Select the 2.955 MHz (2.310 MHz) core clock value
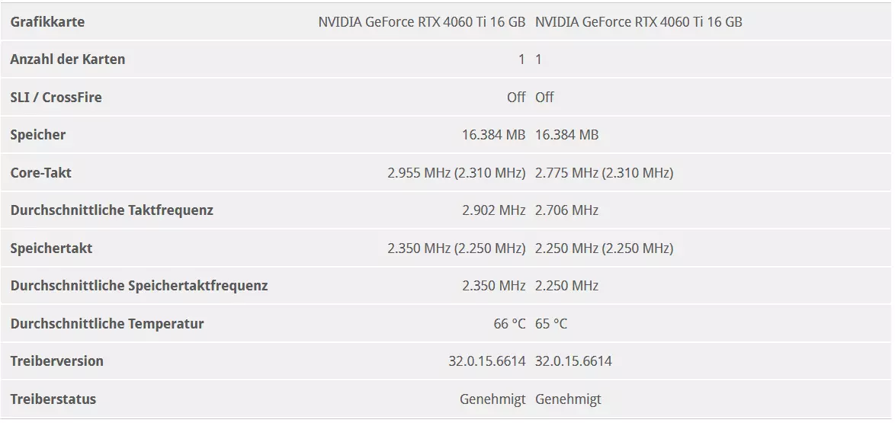895x423 pixels. (456, 172)
